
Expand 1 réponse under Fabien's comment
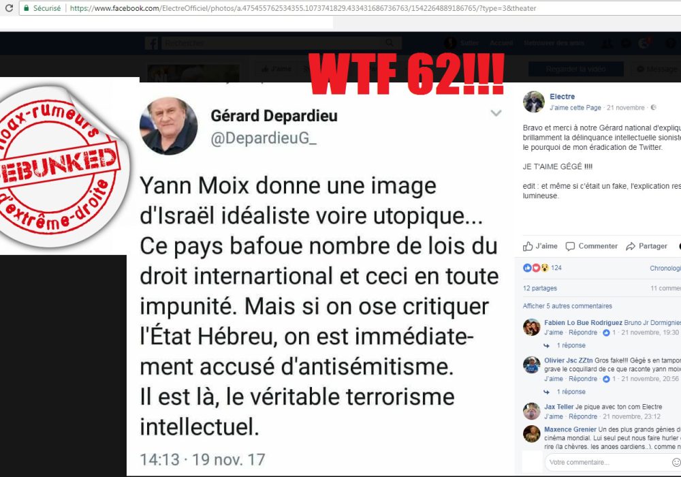tap(571, 345)
